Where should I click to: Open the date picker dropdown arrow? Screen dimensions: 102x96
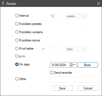click(74, 65)
